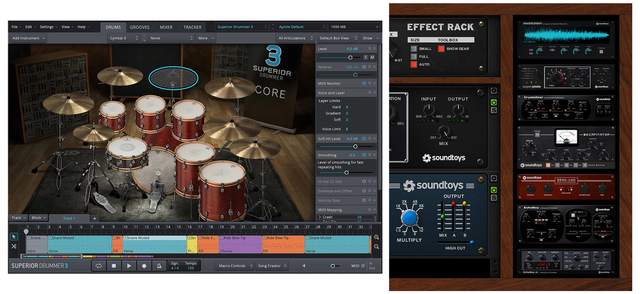The width and height of the screenshot is (640, 294).
Task: Click the Play button in transport bar
Action: (x=129, y=265)
